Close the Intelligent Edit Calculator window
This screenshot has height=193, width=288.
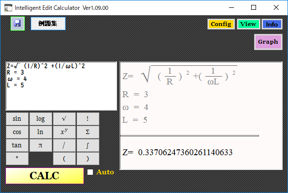click(x=276, y=7)
